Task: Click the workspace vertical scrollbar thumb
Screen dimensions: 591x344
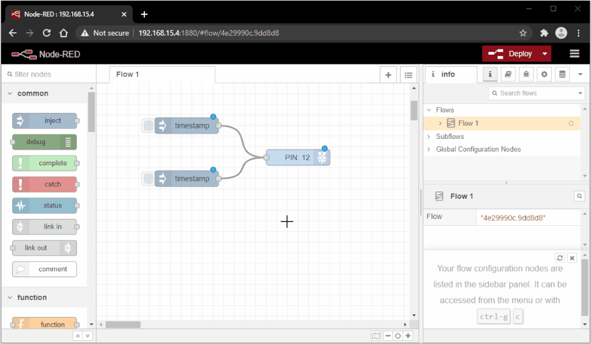Action: click(x=414, y=111)
